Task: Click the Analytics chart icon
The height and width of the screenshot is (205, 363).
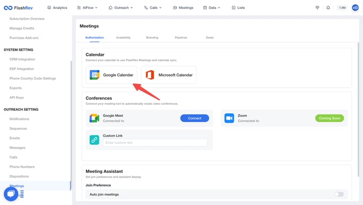Action: pos(49,7)
